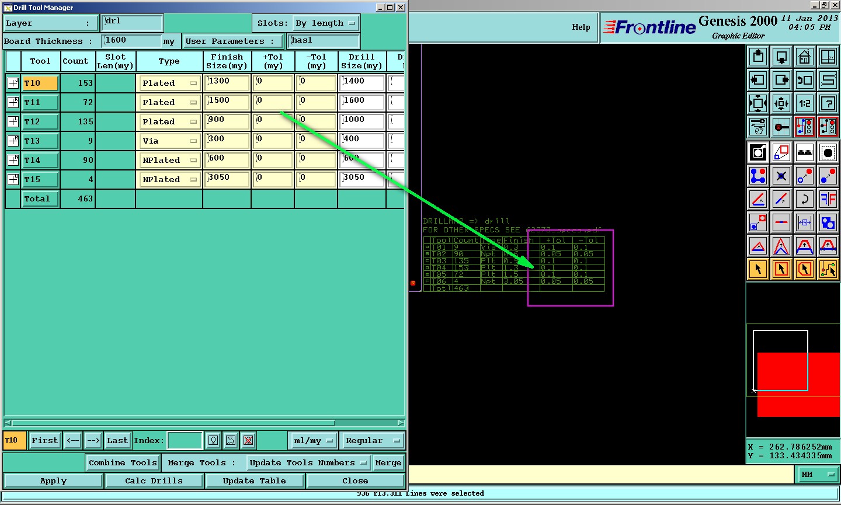Open the T14 NPlated type dropdown
The image size is (841, 505).
coord(169,160)
